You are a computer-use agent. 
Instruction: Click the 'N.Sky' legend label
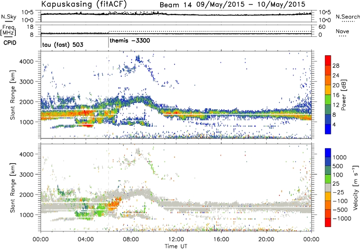pyautogui.click(x=9, y=17)
